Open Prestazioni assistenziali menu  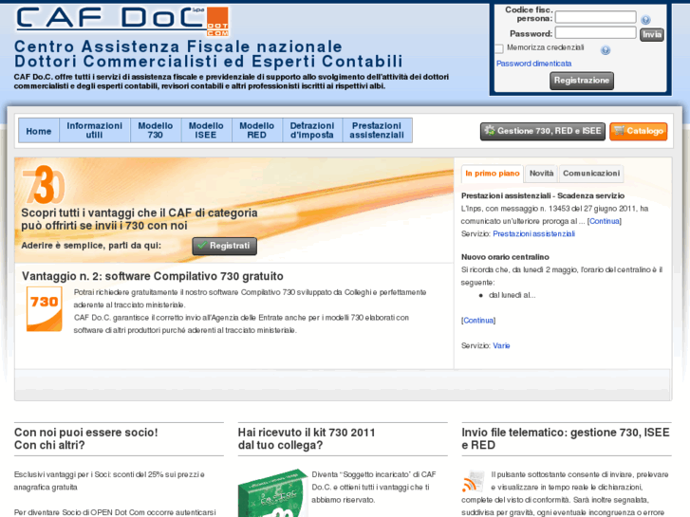[x=377, y=131]
